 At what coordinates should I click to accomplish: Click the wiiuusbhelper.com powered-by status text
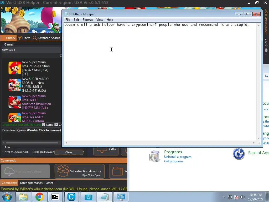click(64, 189)
